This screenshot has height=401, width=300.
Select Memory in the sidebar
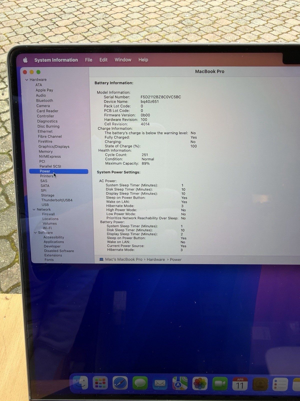46,151
